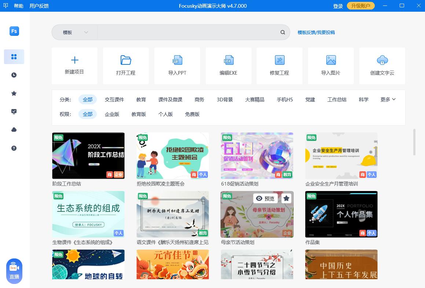The height and width of the screenshot is (288, 425).
Task: Open help via the question mark sidebar icon
Action: pyautogui.click(x=14, y=148)
